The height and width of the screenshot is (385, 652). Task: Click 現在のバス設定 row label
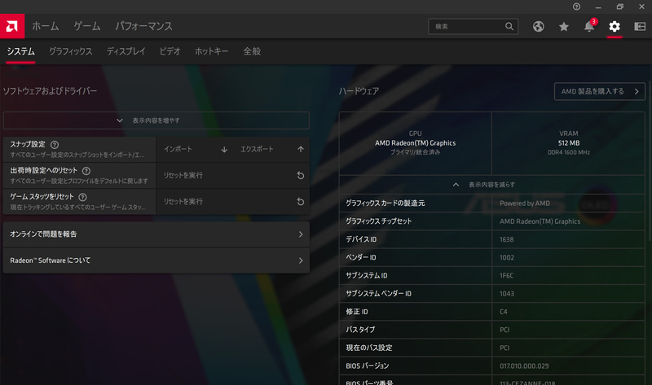(369, 348)
